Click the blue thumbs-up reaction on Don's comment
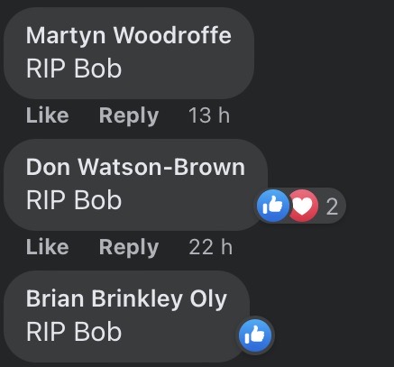The width and height of the screenshot is (394, 367). [x=273, y=206]
